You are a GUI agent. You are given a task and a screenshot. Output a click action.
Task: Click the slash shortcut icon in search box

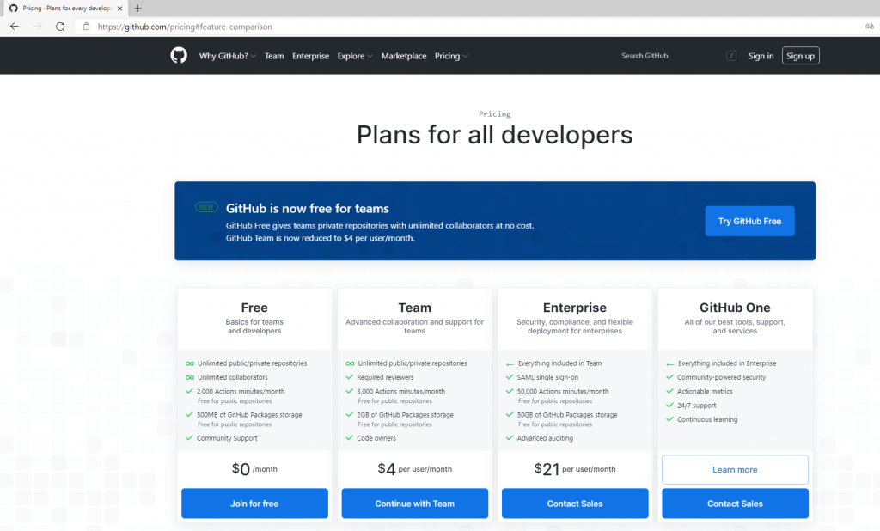[731, 56]
